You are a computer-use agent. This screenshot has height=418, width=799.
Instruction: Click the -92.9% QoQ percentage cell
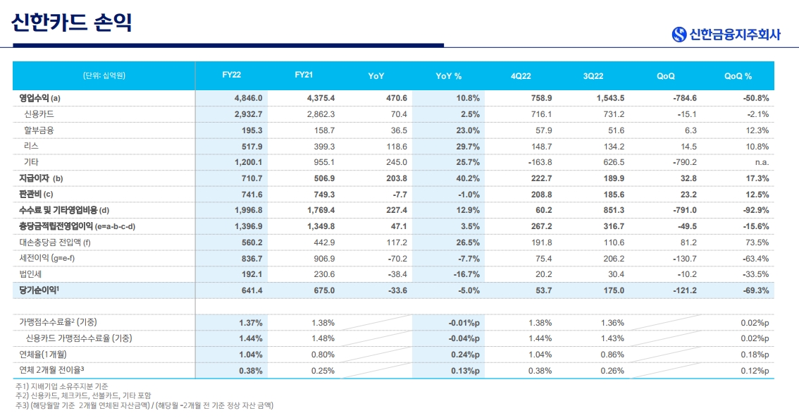point(755,210)
